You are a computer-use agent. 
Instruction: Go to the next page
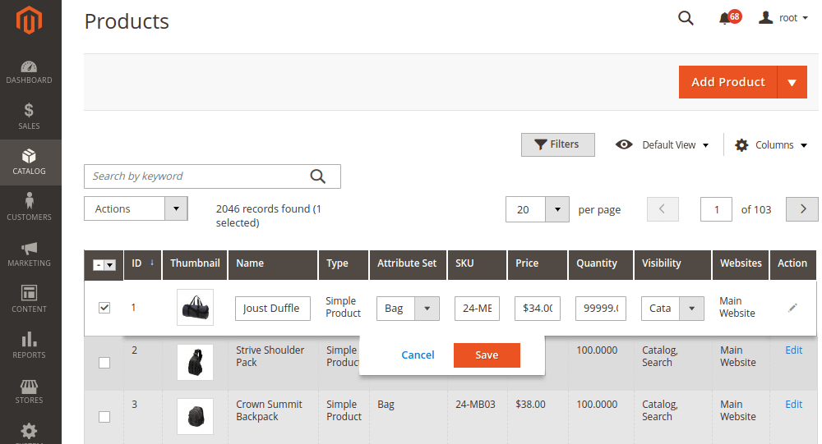(x=802, y=209)
